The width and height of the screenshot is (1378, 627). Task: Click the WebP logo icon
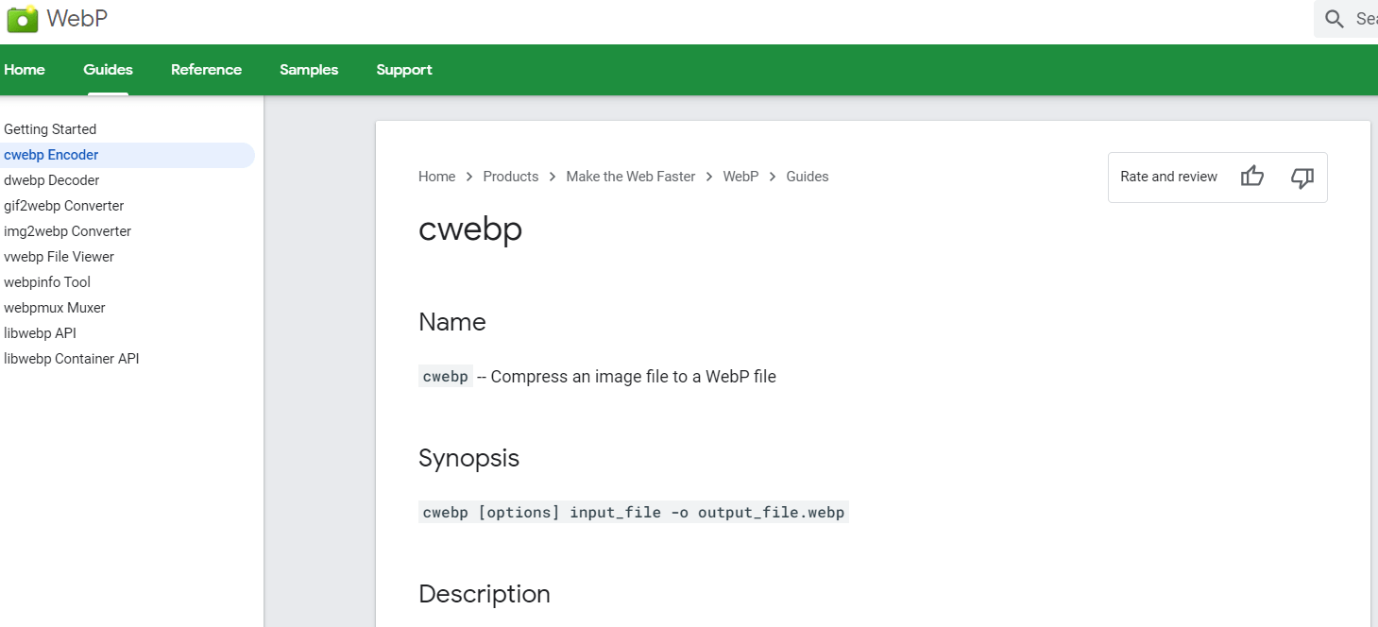click(22, 18)
